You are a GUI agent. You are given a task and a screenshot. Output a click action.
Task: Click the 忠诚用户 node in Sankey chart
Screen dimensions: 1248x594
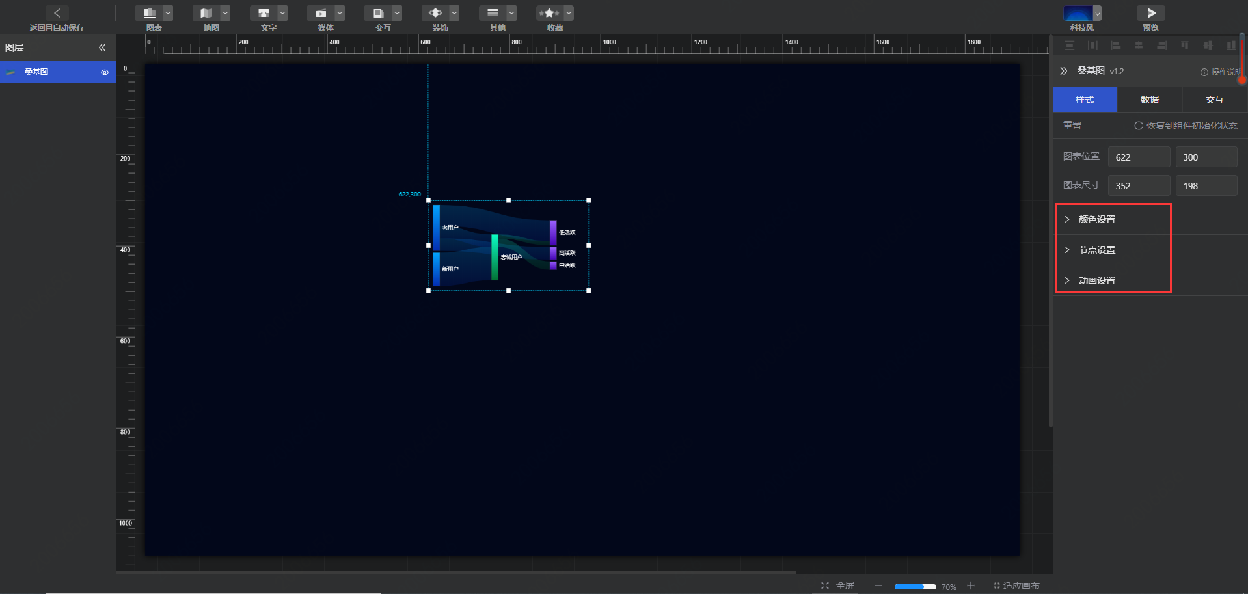tap(495, 257)
